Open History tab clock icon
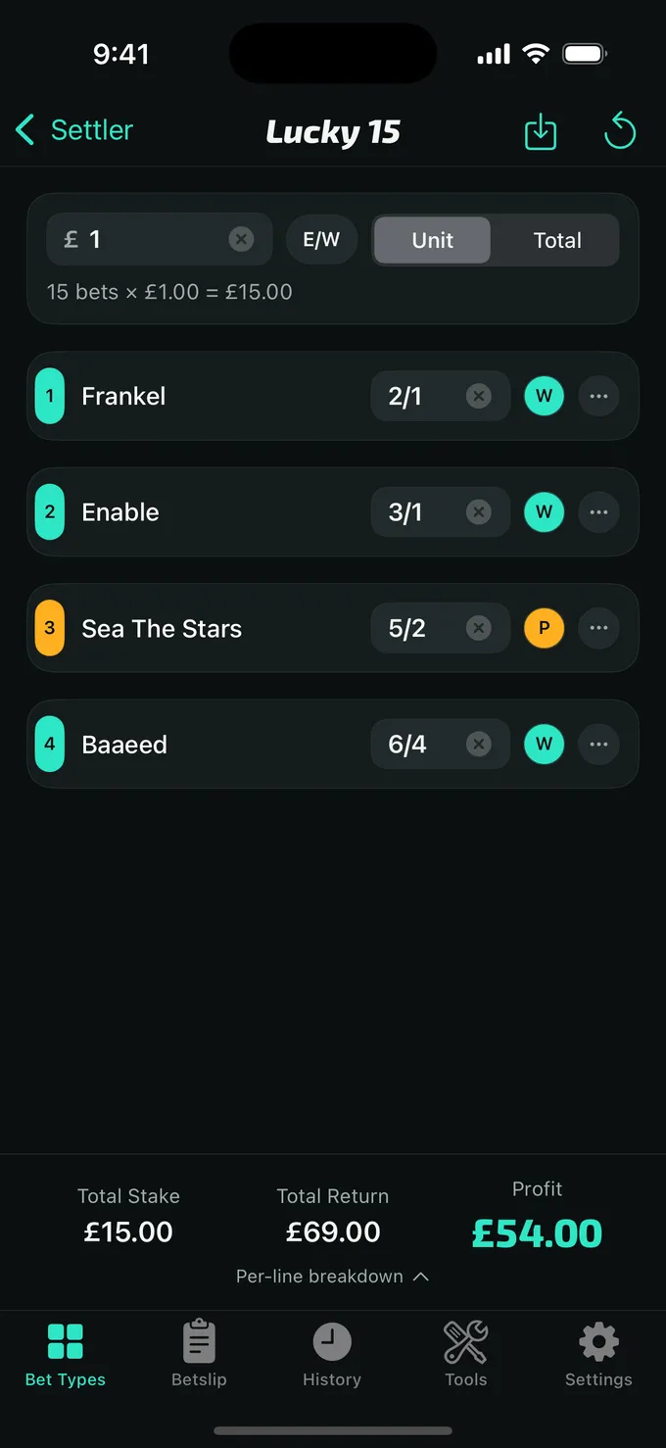Image resolution: width=666 pixels, height=1448 pixels. 332,1341
